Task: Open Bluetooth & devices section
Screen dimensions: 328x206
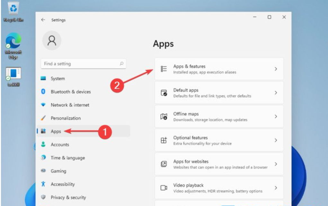Action: (70, 92)
